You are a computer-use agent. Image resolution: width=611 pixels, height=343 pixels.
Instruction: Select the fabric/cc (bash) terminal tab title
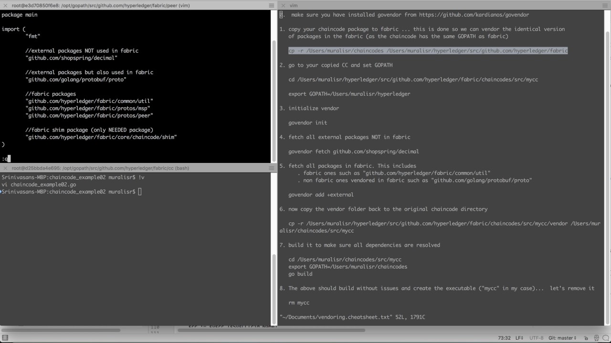(x=100, y=168)
